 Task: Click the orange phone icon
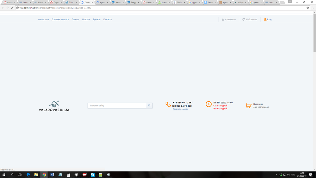pos(168,104)
